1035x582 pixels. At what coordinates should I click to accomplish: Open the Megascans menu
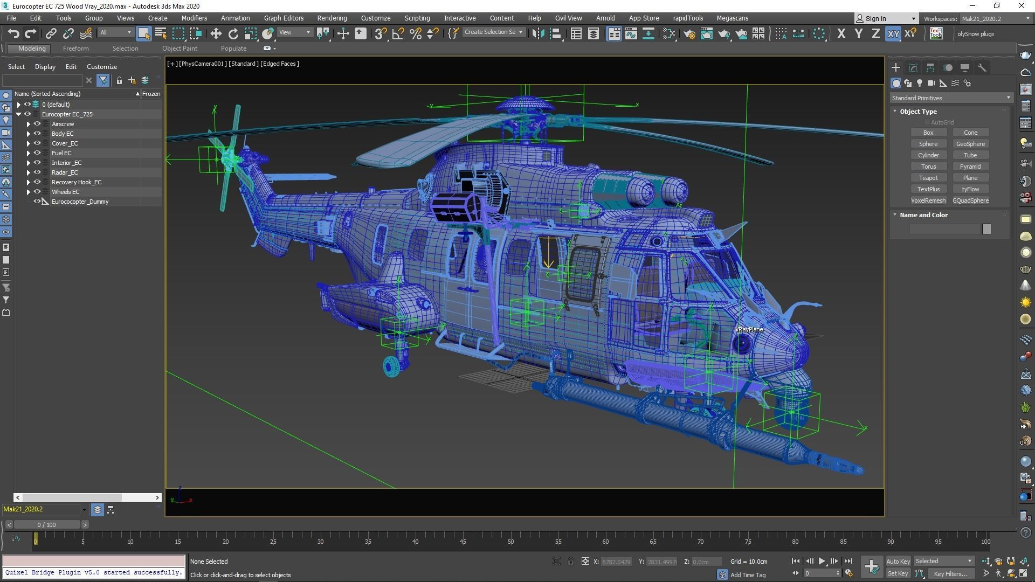[732, 18]
